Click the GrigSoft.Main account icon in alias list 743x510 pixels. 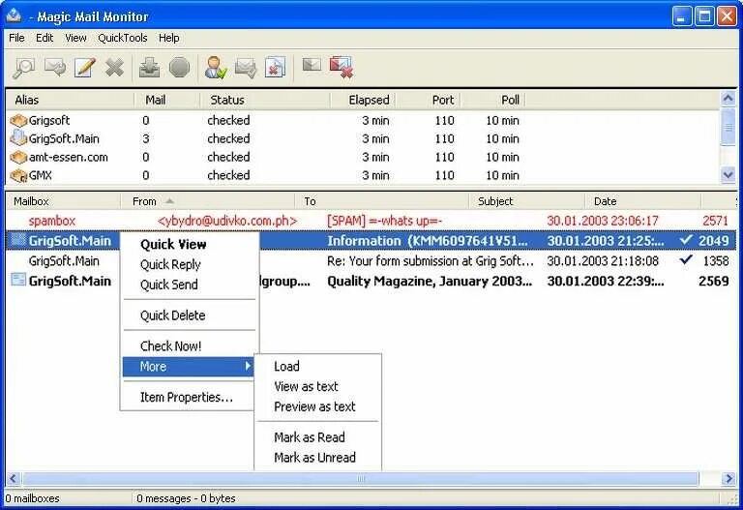click(18, 138)
